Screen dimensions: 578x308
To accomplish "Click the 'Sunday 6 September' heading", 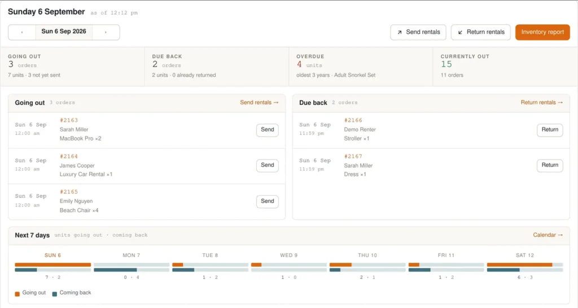I will [46, 12].
